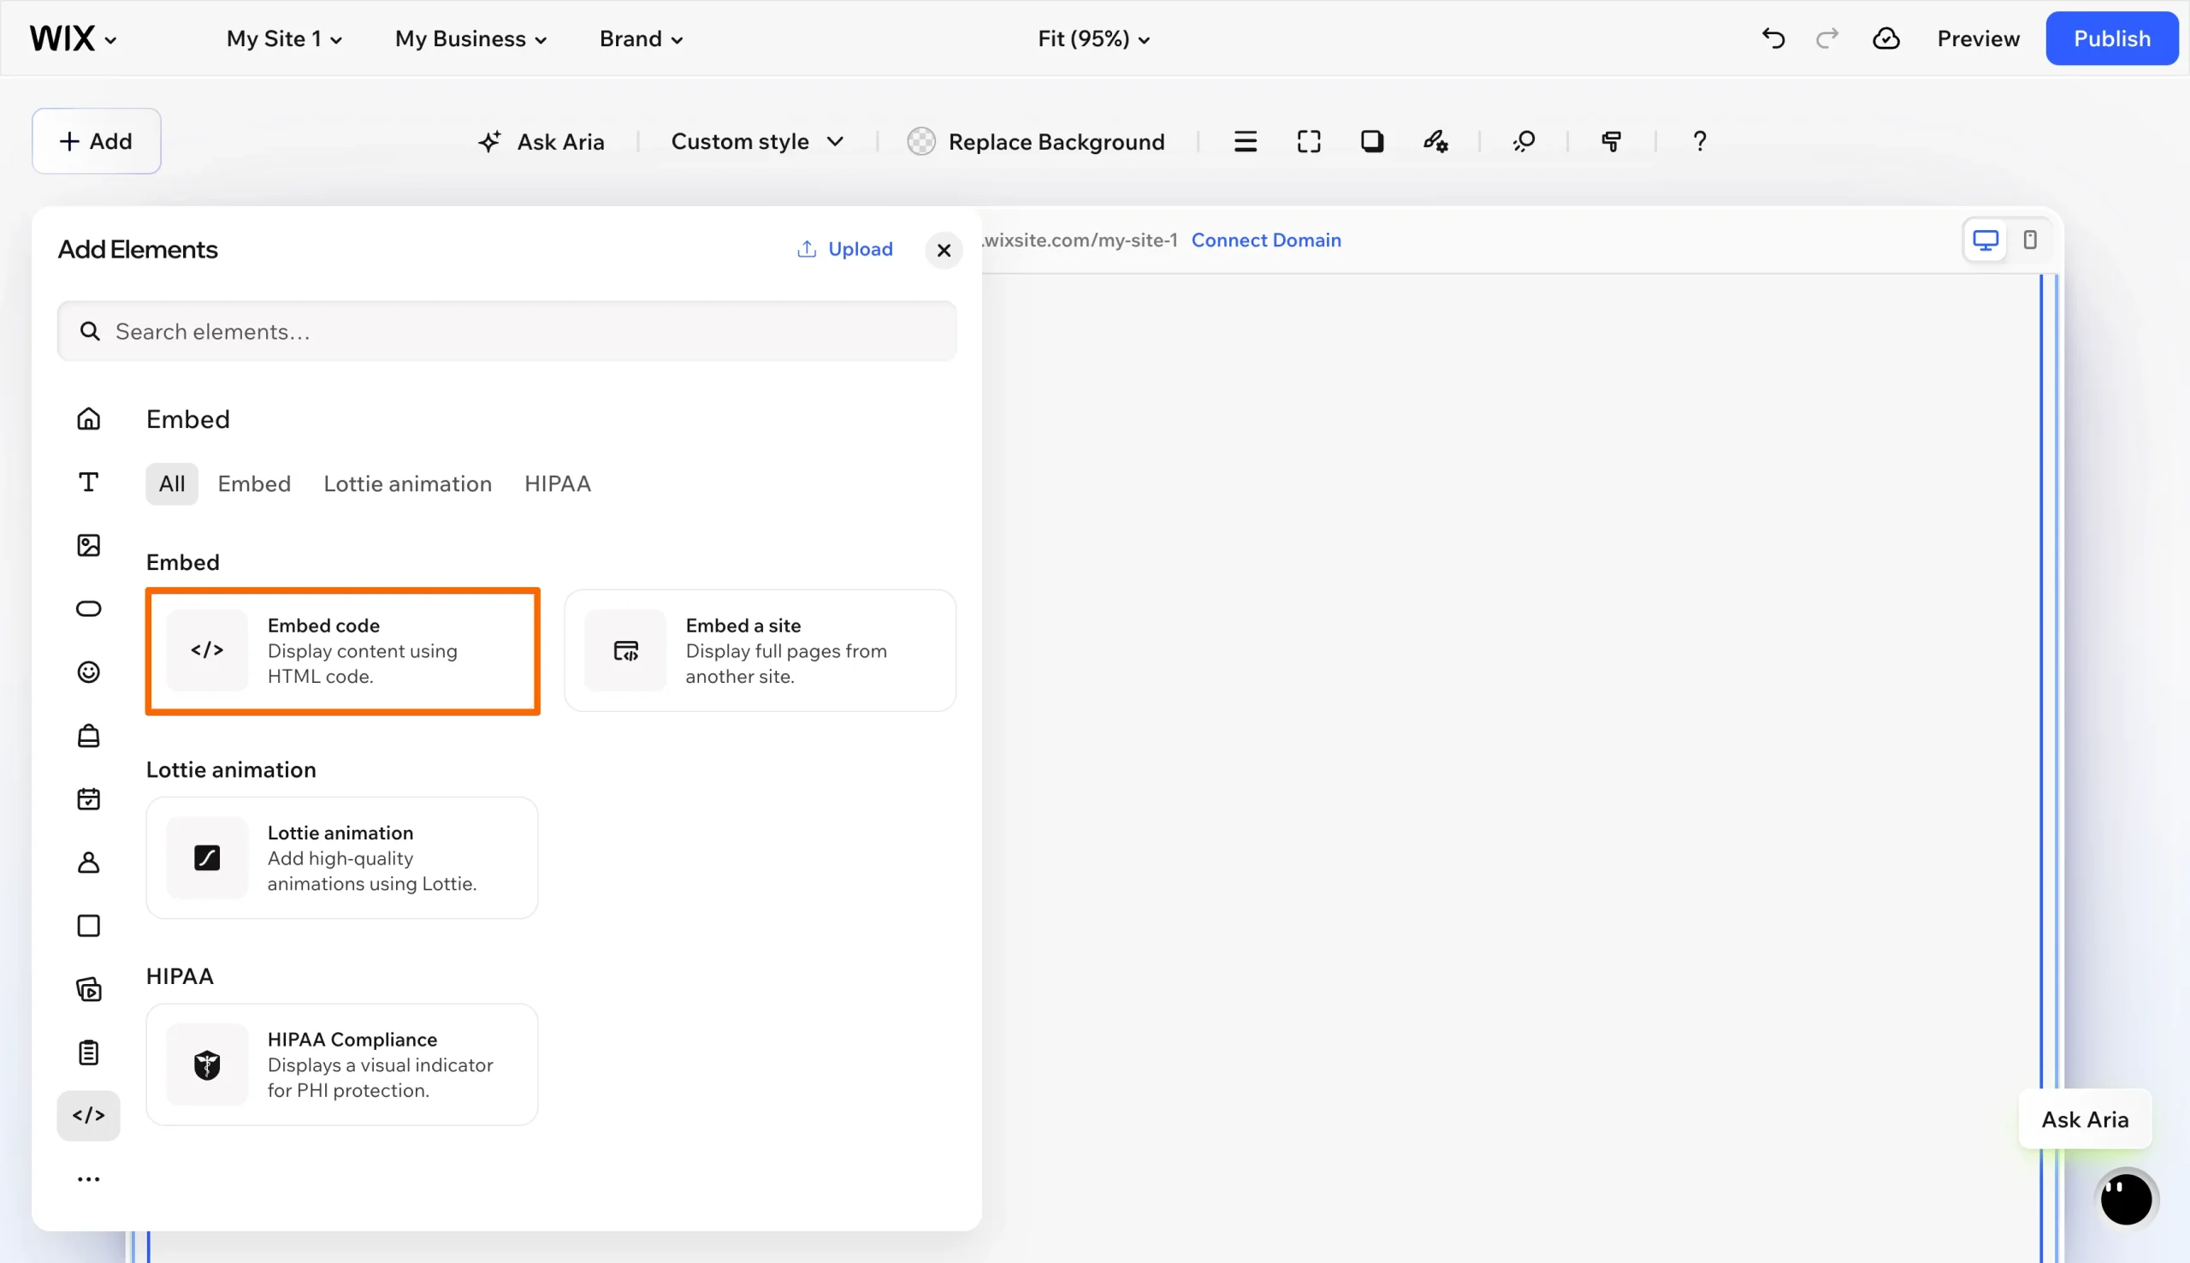This screenshot has width=2190, height=1263.
Task: Click the Upload button
Action: pos(843,249)
